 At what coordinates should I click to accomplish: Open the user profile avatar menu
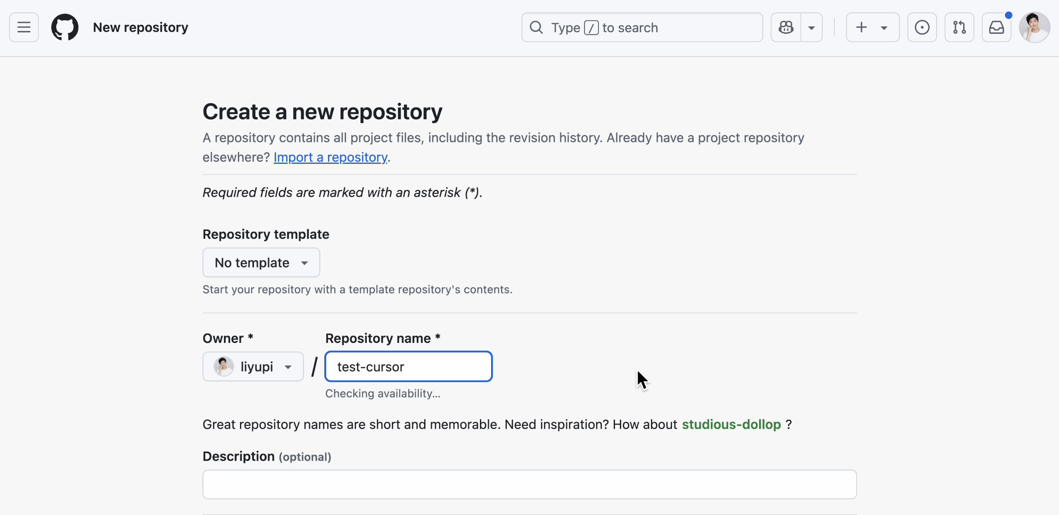pyautogui.click(x=1034, y=27)
